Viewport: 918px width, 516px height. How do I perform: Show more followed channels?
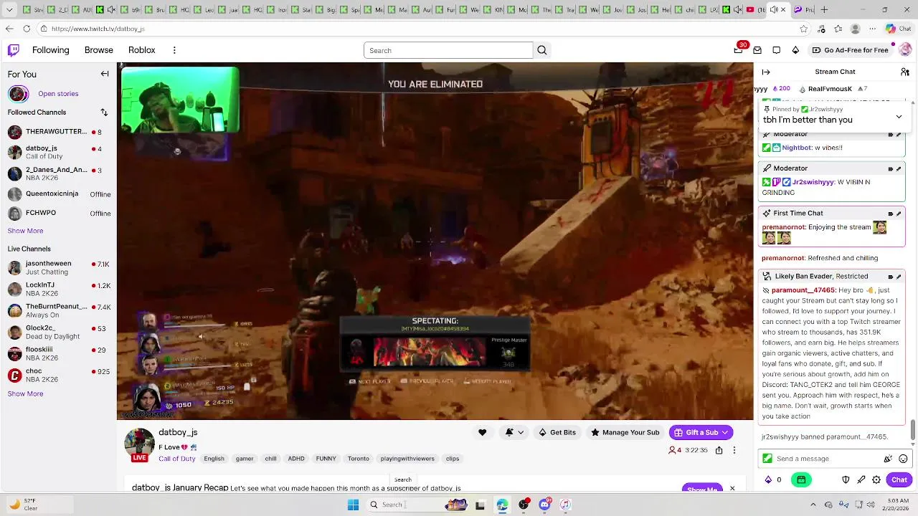point(25,231)
